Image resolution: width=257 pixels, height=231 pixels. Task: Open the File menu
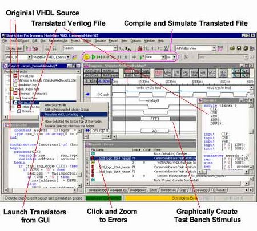(x=5, y=40)
